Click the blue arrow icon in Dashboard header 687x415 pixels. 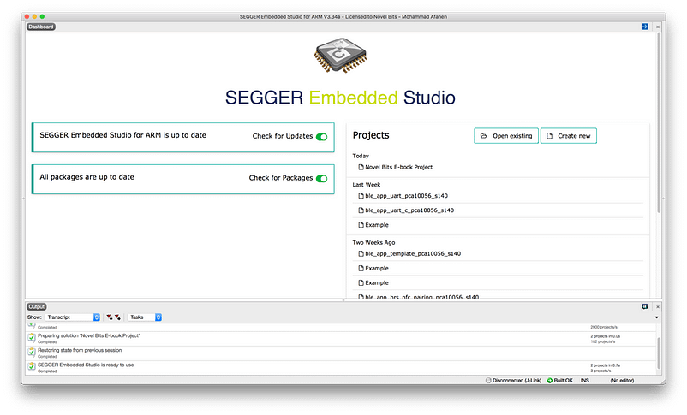(644, 27)
